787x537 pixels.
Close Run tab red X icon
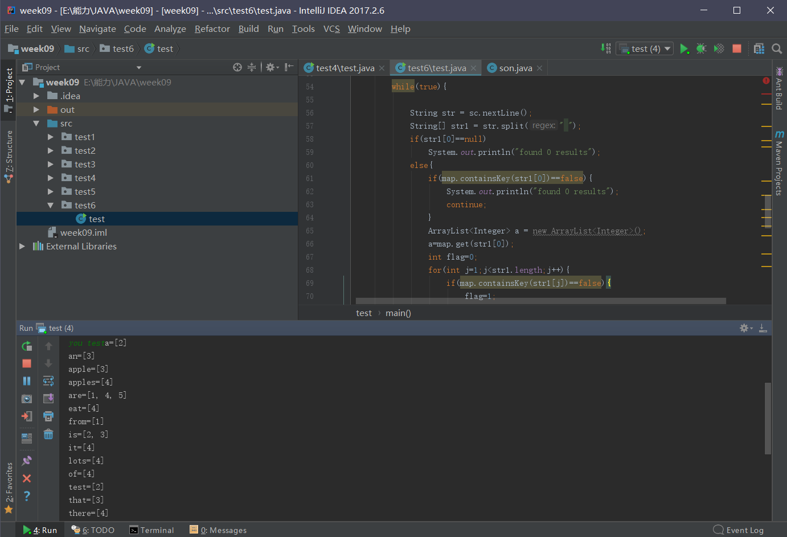click(x=27, y=478)
